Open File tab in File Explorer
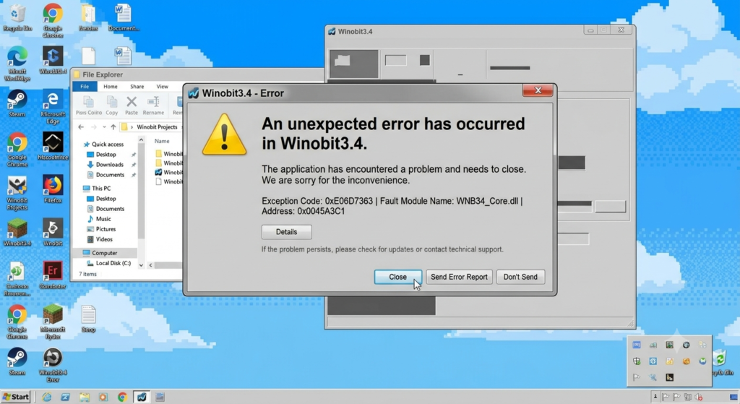This screenshot has height=404, width=740. point(85,87)
